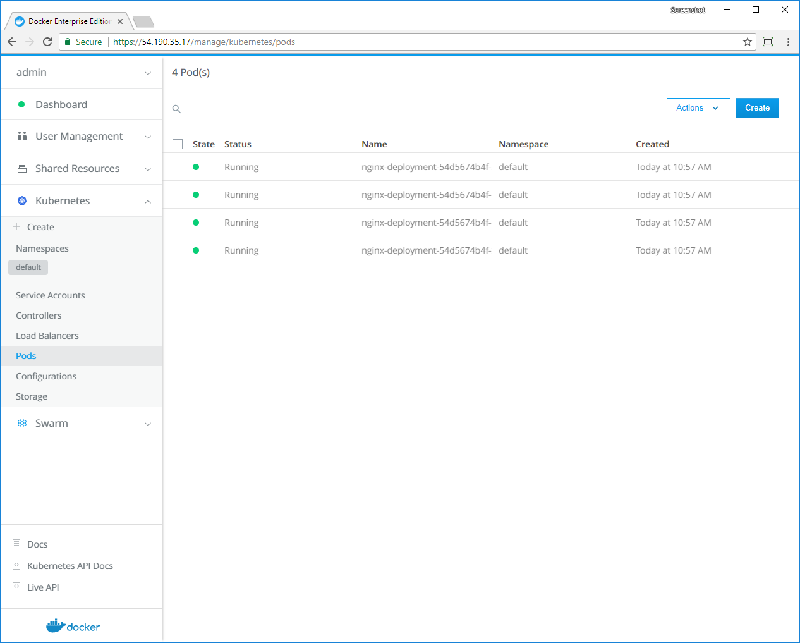Click the browser back arrow
The image size is (800, 643).
tap(12, 42)
